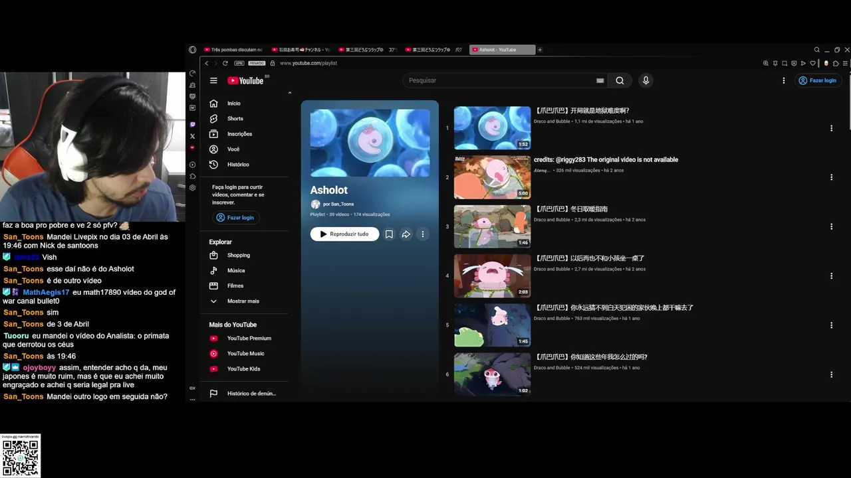851x478 pixels.
Task: Open the Player icon in Opera sidebar
Action: (192, 165)
